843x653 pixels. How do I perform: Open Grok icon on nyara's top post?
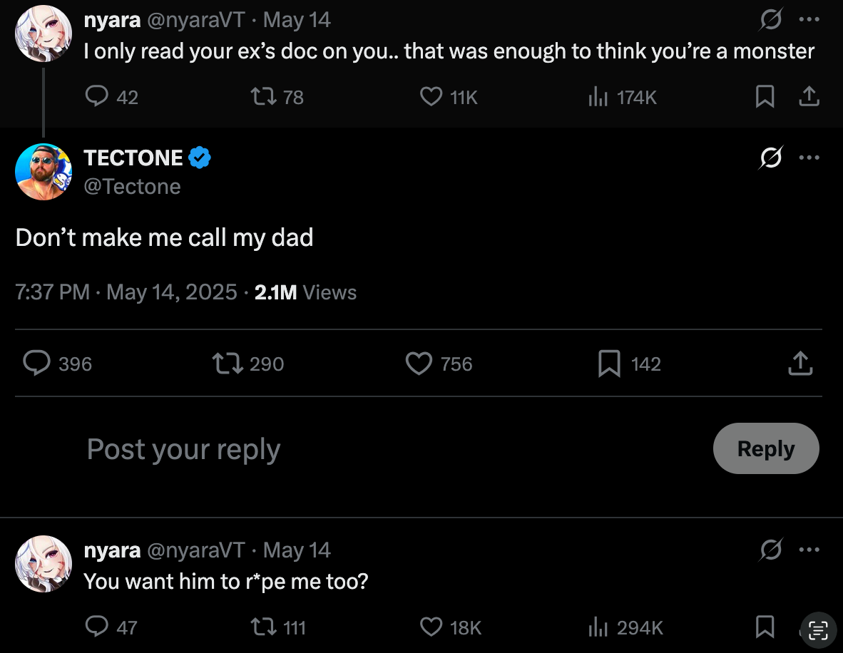point(771,20)
